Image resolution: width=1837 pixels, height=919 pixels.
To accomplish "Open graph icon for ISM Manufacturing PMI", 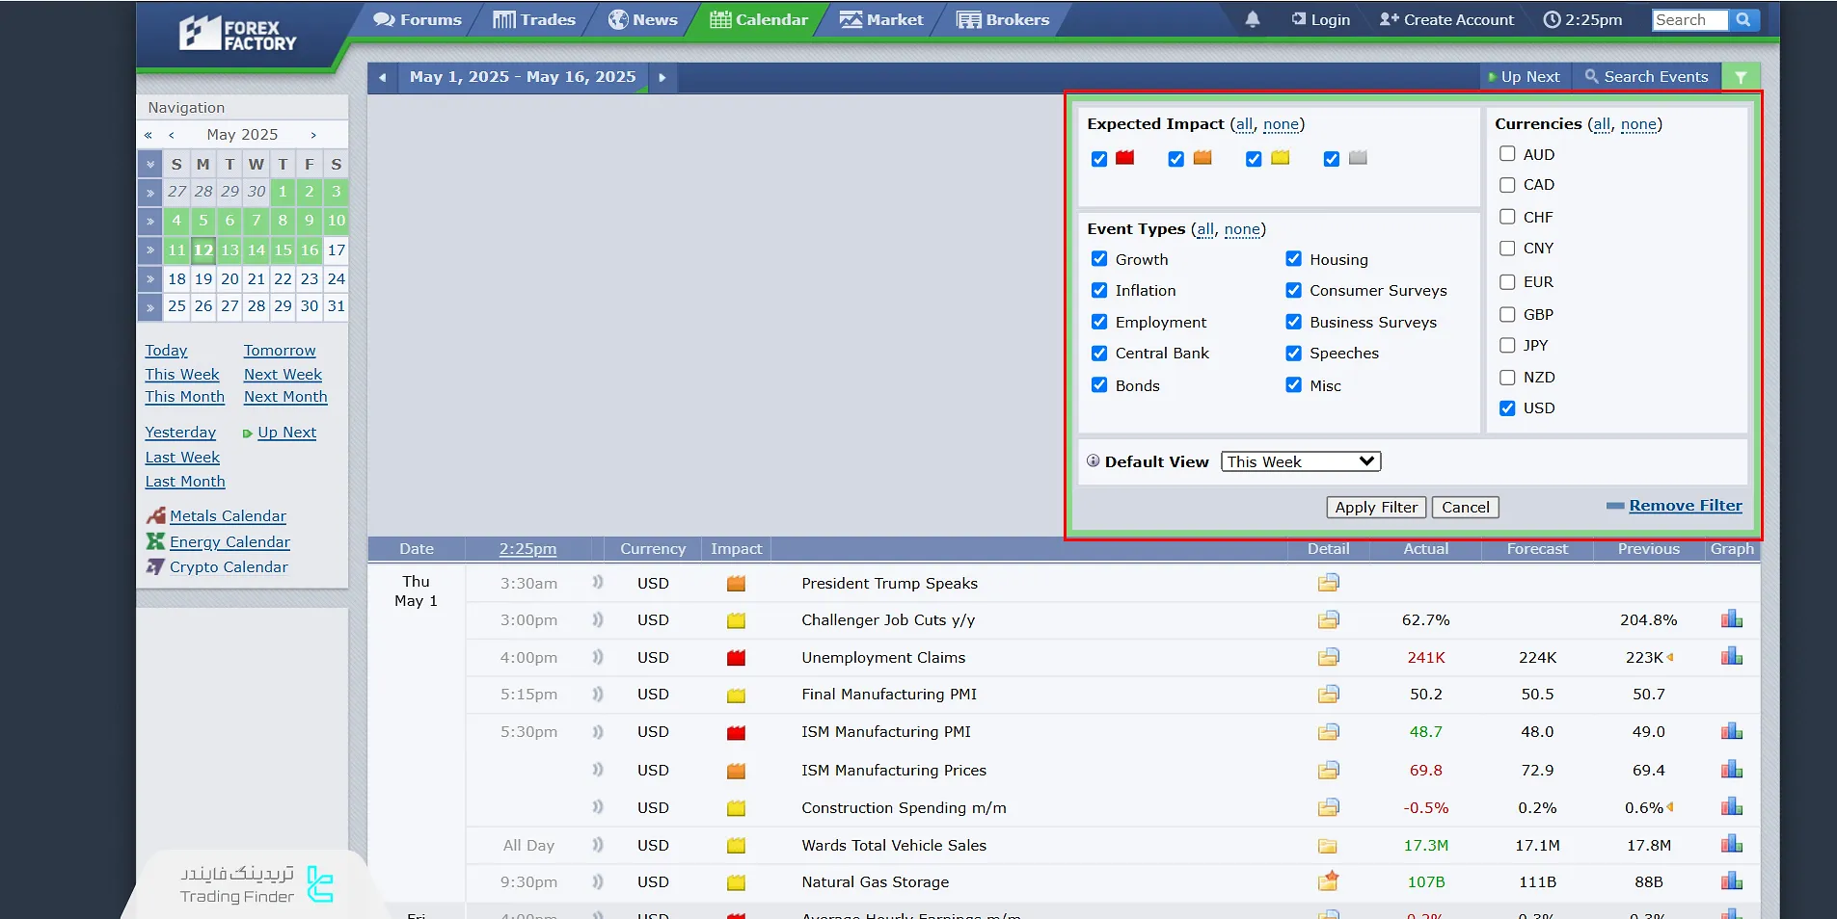I will click(x=1731, y=731).
